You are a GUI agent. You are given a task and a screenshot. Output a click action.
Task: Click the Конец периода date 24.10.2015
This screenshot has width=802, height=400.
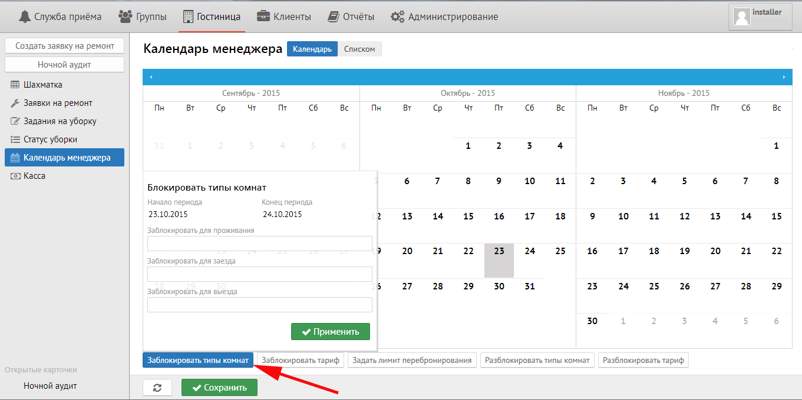click(282, 214)
